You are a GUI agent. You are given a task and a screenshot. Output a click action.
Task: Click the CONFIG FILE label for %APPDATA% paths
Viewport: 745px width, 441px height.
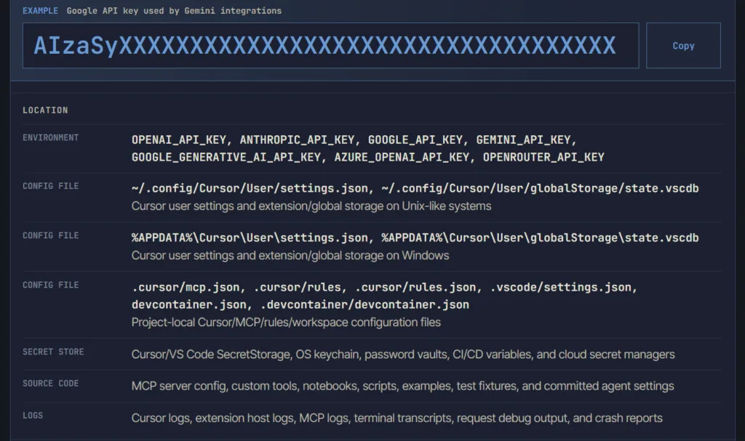pos(51,235)
